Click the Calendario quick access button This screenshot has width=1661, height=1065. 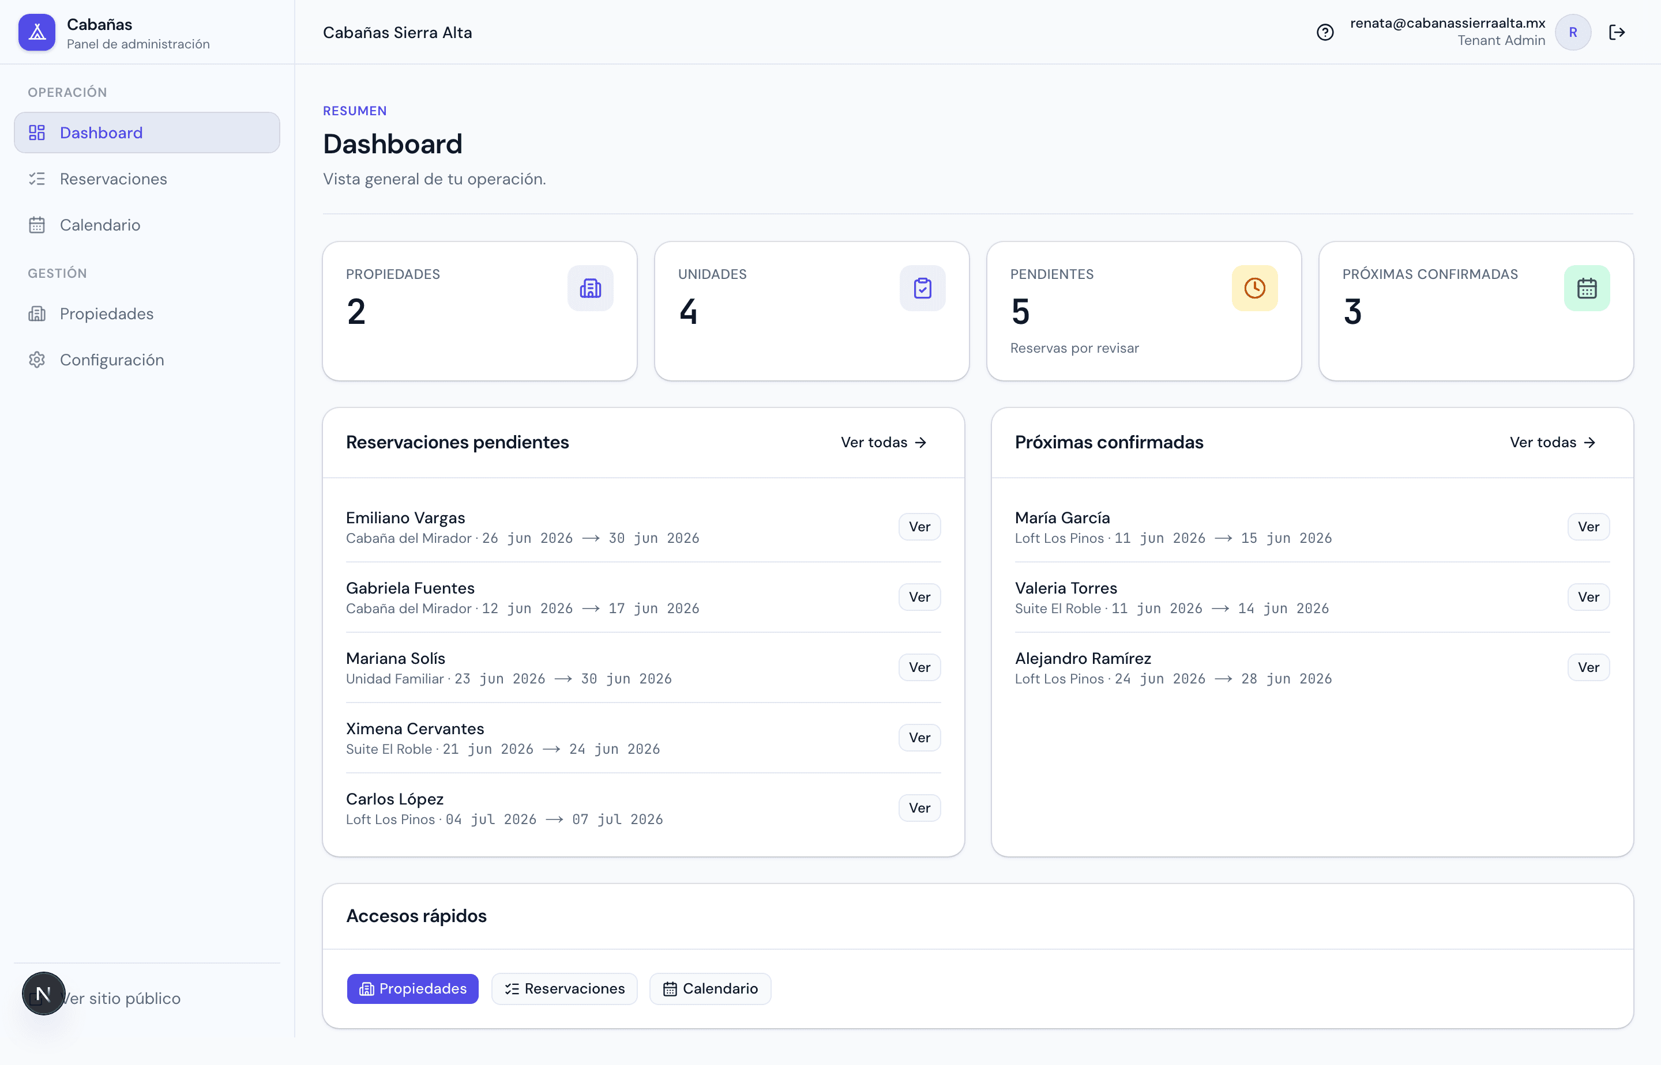click(710, 989)
